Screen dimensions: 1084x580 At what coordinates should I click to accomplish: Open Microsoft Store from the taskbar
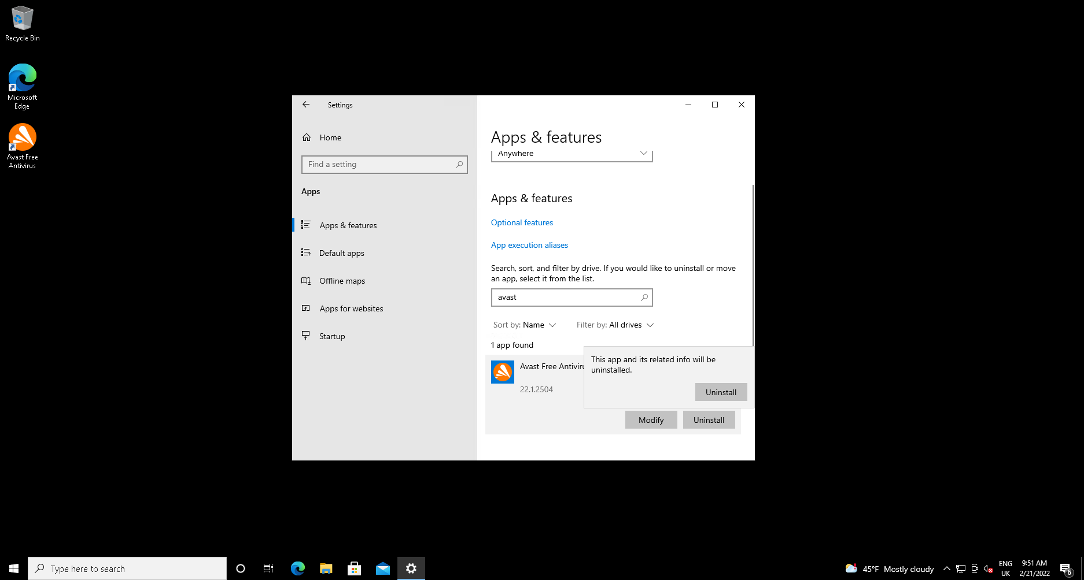click(355, 568)
